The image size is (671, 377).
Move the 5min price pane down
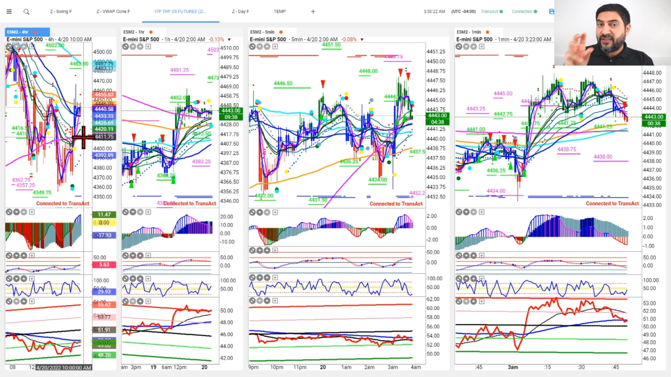pyautogui.click(x=260, y=46)
